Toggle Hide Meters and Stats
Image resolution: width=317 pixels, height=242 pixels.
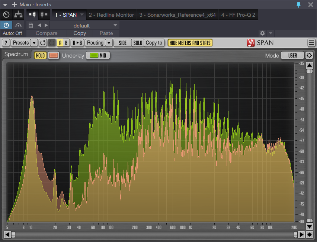[x=190, y=43]
